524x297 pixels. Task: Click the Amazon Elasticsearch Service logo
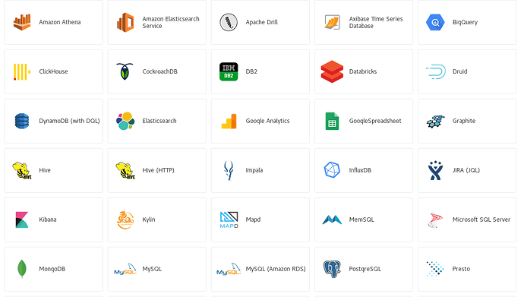click(125, 22)
